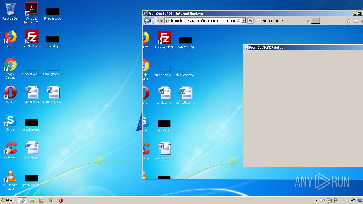Go back in Internet Explorer
The height and width of the screenshot is (204, 363).
coord(147,20)
